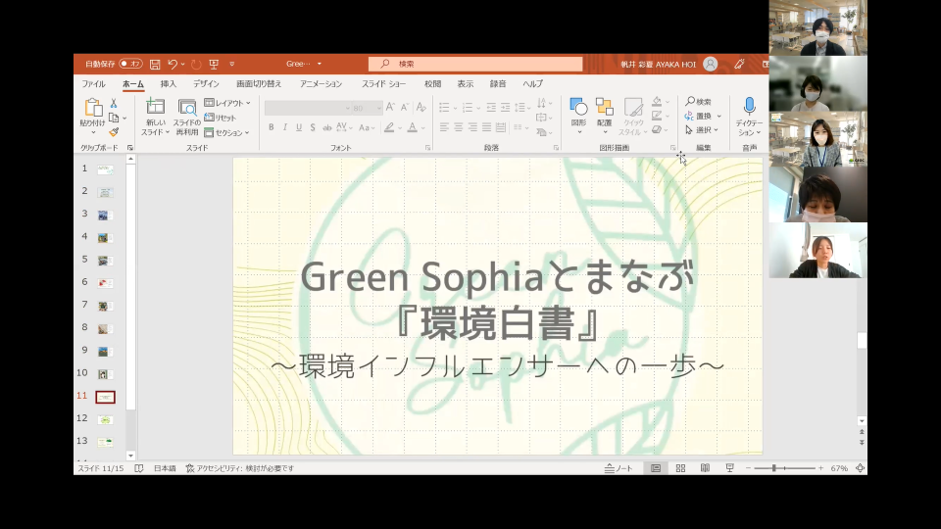
Task: Toggle bold formatting
Action: [272, 127]
